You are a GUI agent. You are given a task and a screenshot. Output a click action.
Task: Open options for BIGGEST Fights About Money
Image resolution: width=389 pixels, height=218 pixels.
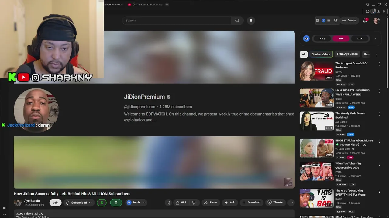point(379,141)
